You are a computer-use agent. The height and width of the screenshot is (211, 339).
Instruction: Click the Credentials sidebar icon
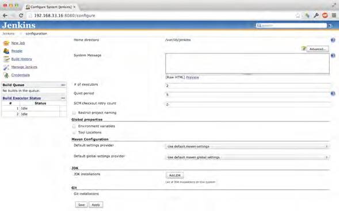(x=6, y=75)
